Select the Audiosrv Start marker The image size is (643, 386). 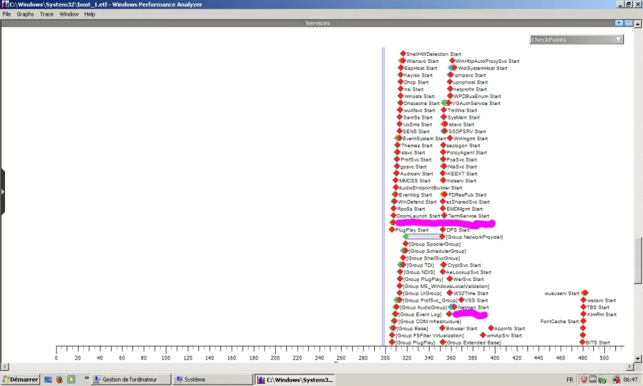tap(396, 174)
